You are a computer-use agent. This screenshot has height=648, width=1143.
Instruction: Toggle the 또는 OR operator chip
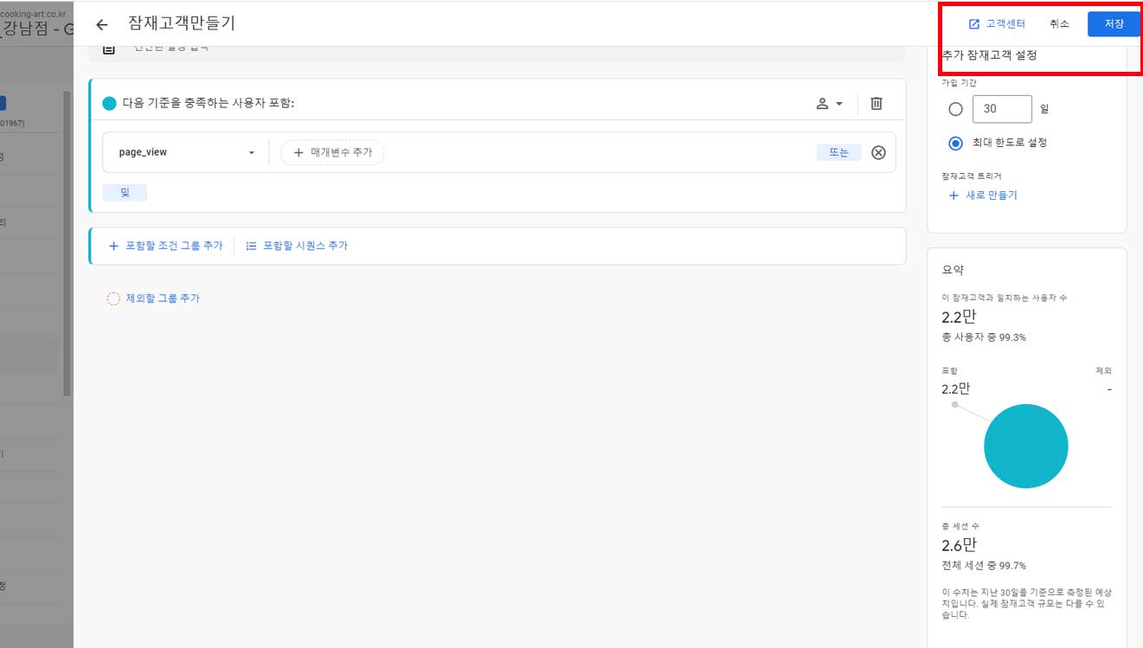[838, 151]
